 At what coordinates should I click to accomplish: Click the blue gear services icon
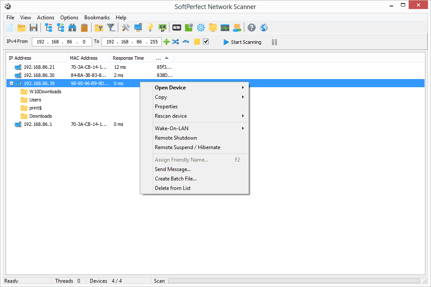click(x=201, y=27)
